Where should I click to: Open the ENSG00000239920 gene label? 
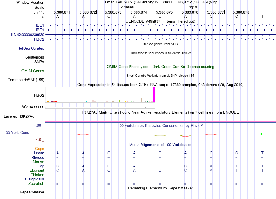coord(28,34)
